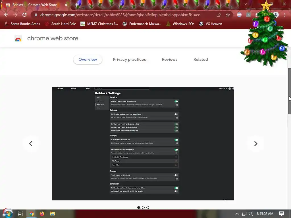Open the Santa Bombs Arabs bookmark
291x218 pixels.
pyautogui.click(x=22, y=24)
